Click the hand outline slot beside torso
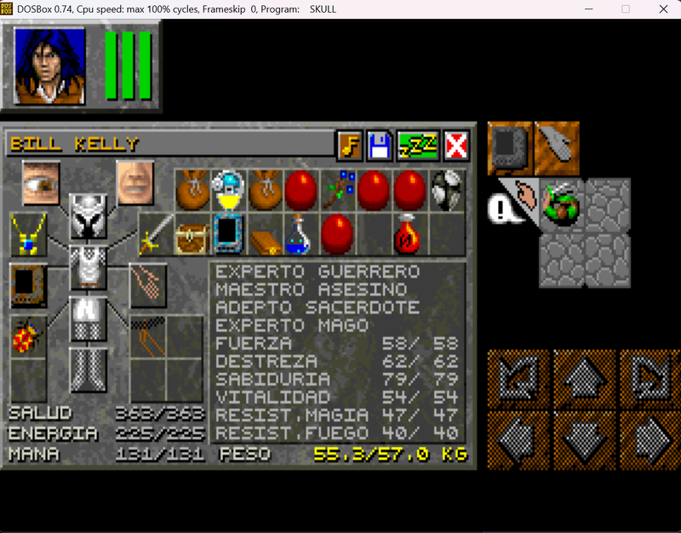The image size is (681, 533). pyautogui.click(x=148, y=285)
